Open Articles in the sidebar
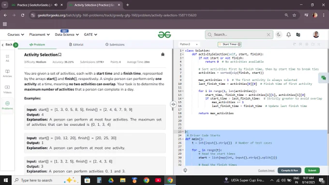Screen dimensions: 329x185 click(x=7, y=74)
